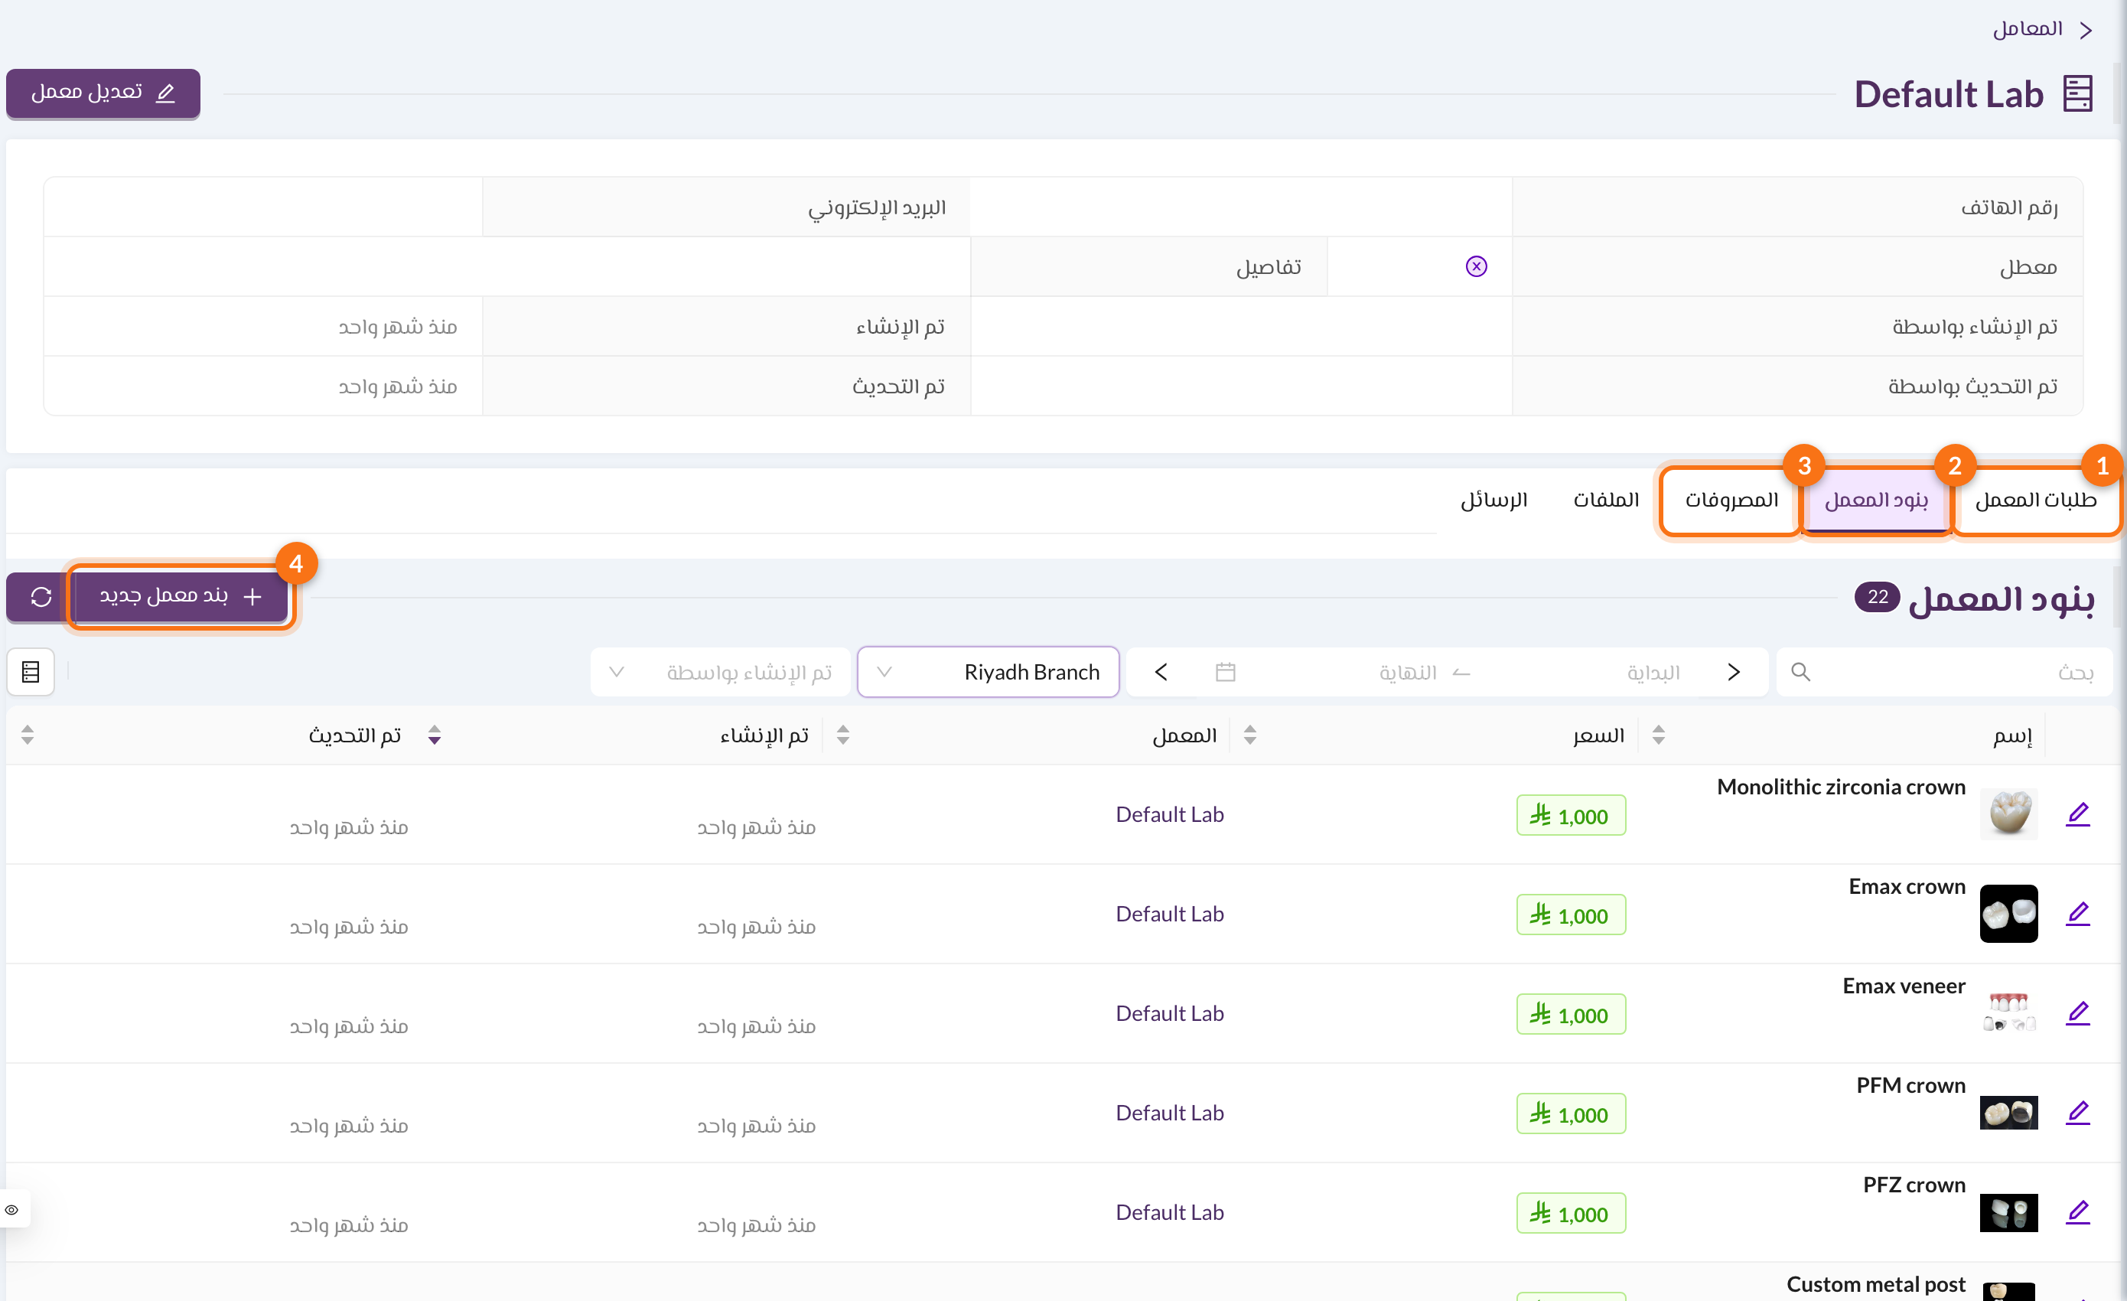Click the edit pencil for Monolithic zirconia crown
This screenshot has width=2127, height=1301.
click(2078, 814)
